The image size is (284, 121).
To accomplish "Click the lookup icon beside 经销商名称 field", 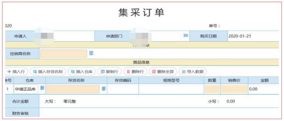I will point(91,53).
